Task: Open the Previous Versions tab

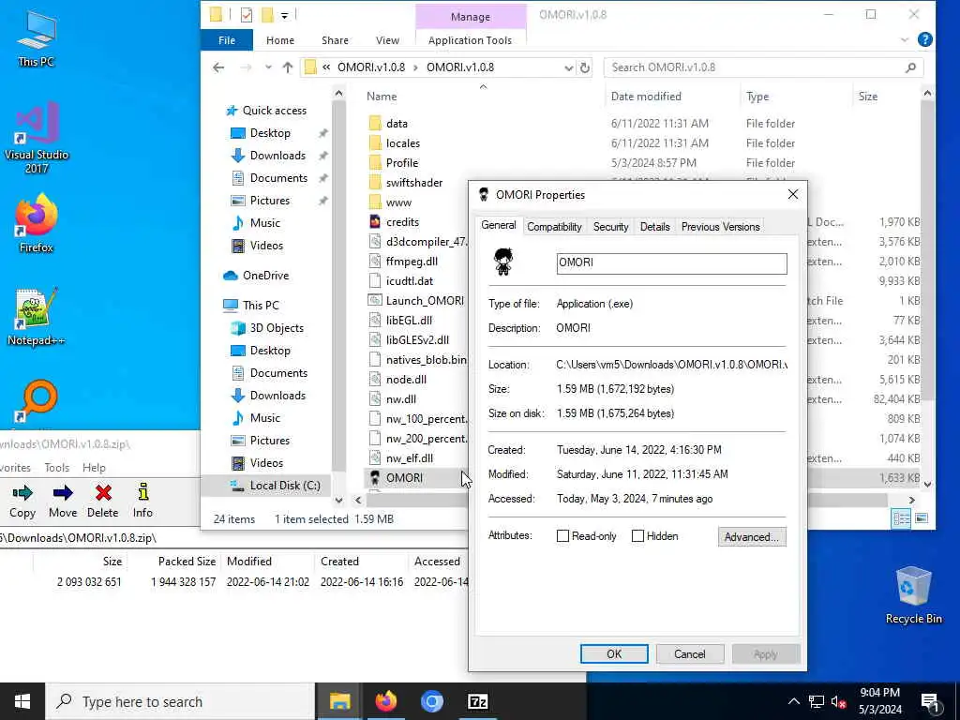Action: click(x=721, y=227)
